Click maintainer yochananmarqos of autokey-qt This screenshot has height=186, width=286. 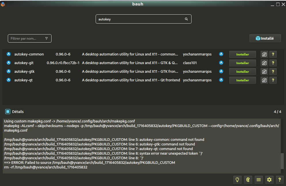click(197, 80)
